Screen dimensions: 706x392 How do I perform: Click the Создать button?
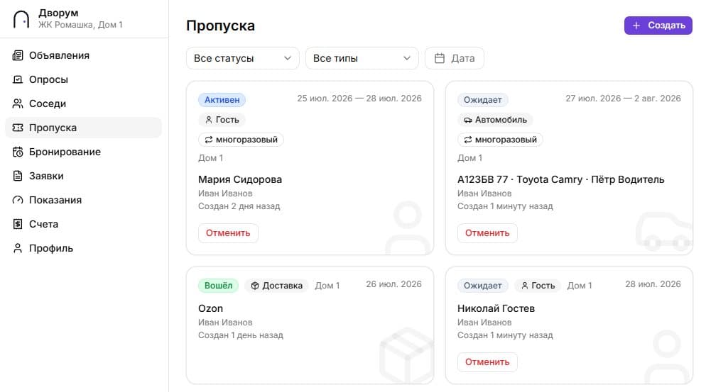pos(658,26)
